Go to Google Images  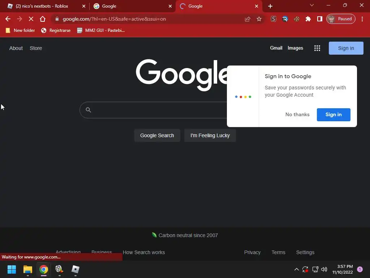295,48
